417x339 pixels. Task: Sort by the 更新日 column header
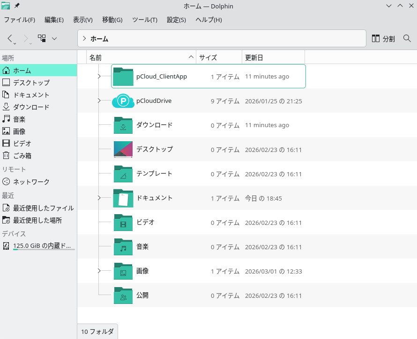254,58
